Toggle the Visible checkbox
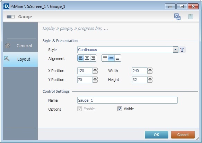Viewport: 202px width, 143px height. click(x=120, y=109)
